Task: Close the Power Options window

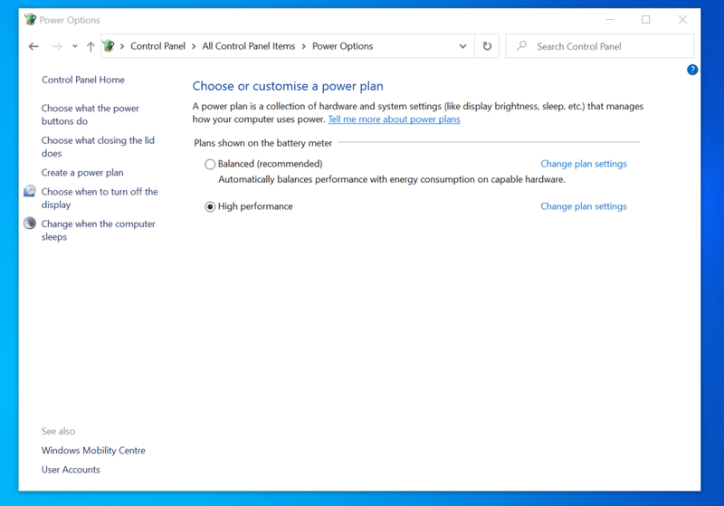Action: [682, 19]
